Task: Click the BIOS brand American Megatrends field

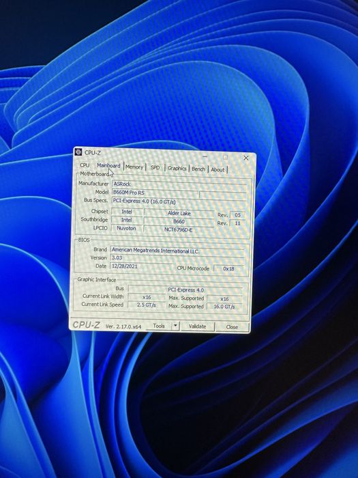Action: pyautogui.click(x=177, y=251)
